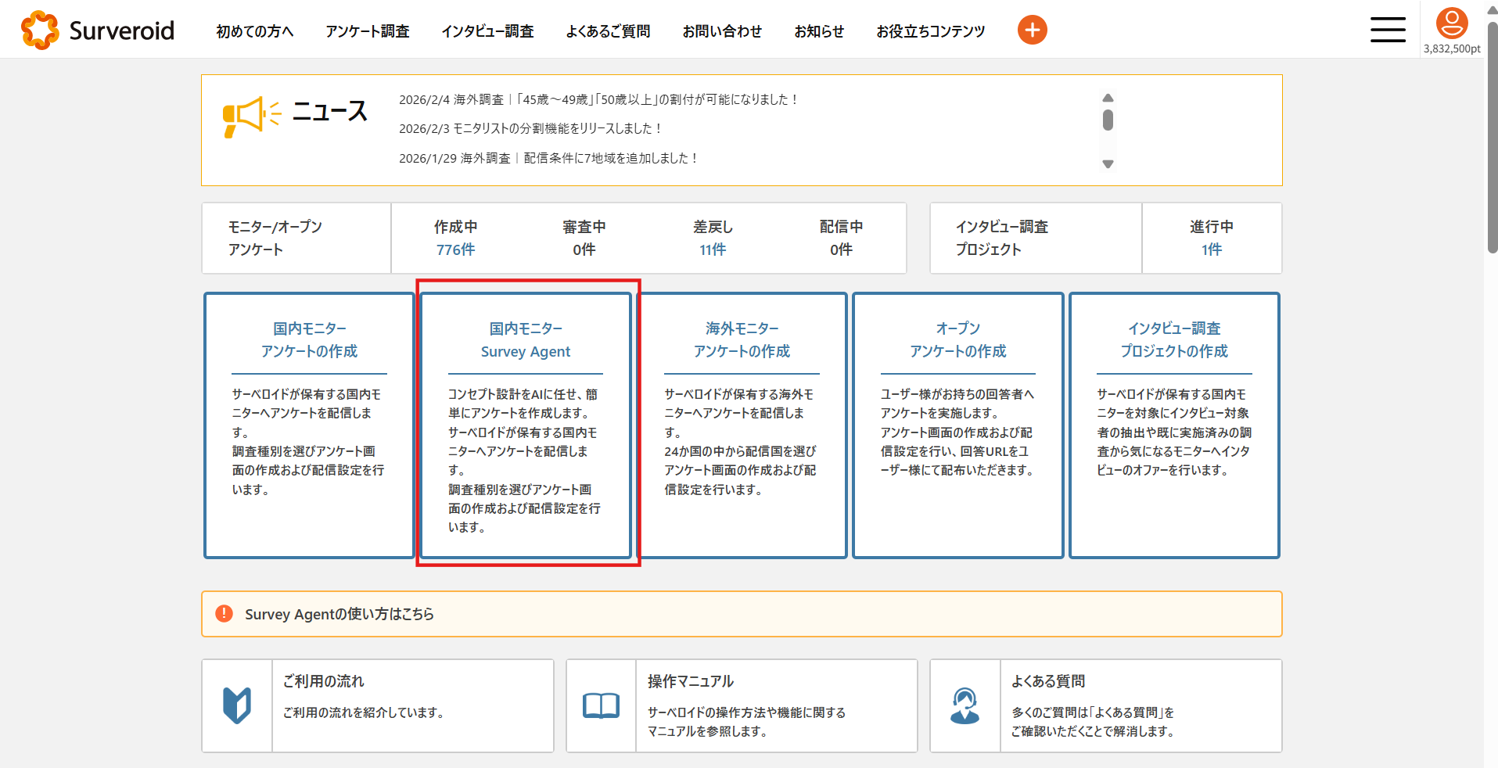Click the open book 操作マニュアル icon
Screen dimensions: 1498x768
(601, 705)
